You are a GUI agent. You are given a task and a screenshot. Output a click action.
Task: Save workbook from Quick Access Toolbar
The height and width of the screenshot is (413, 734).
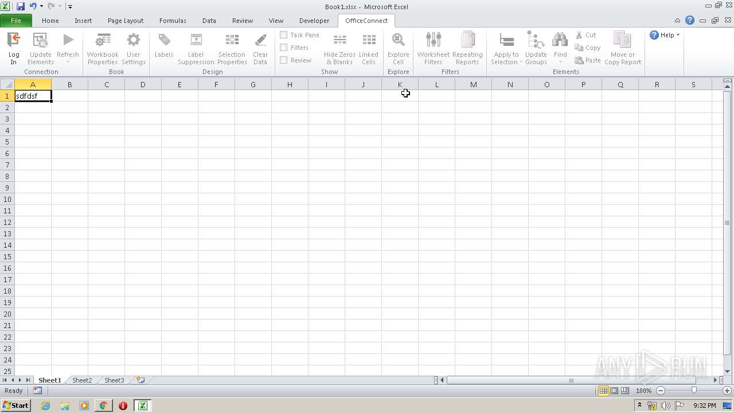tap(21, 6)
